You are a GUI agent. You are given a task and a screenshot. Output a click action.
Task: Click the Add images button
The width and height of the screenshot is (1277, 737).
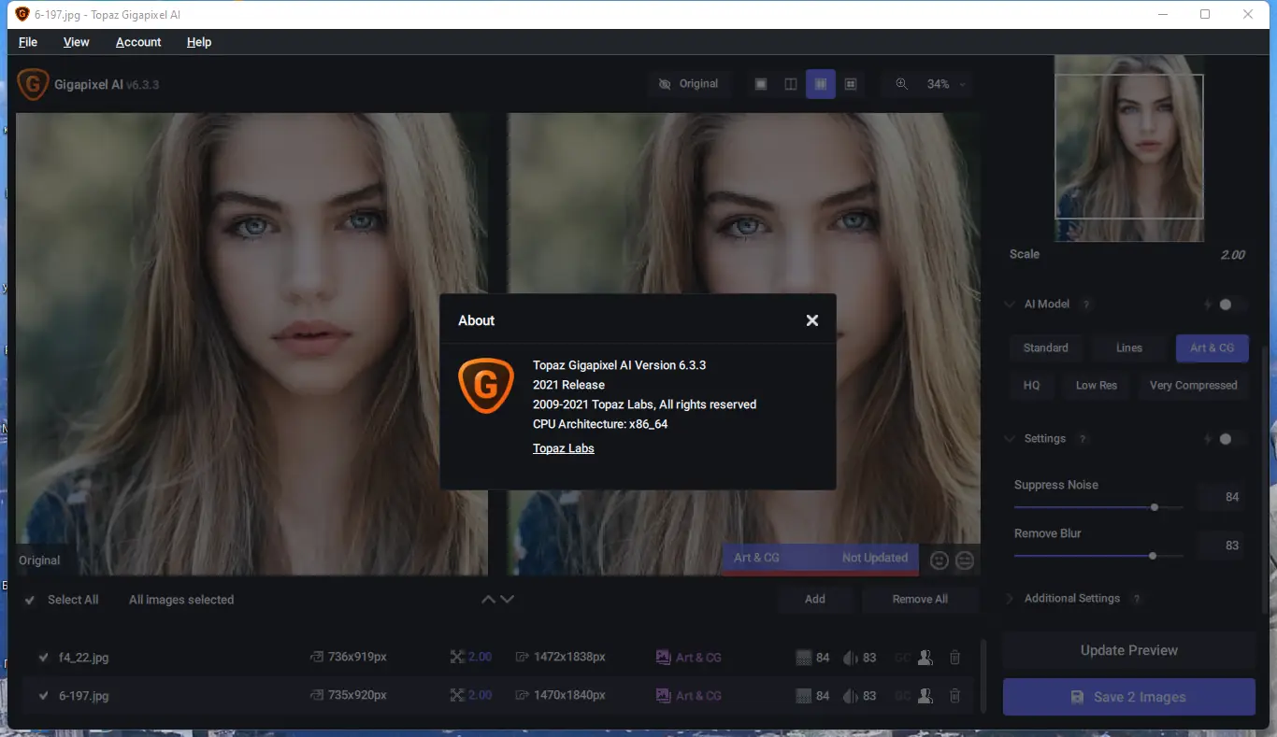(815, 600)
